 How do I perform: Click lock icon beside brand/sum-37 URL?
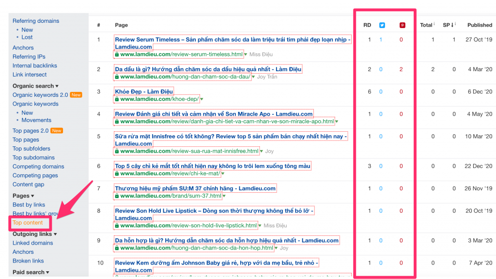pyautogui.click(x=117, y=196)
